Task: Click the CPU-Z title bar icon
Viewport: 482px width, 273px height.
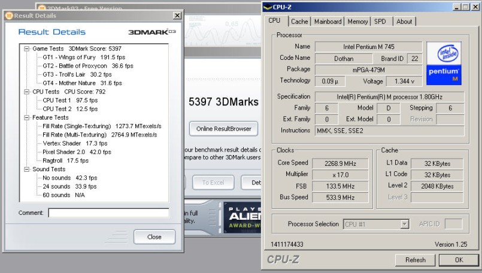Action: click(268, 7)
